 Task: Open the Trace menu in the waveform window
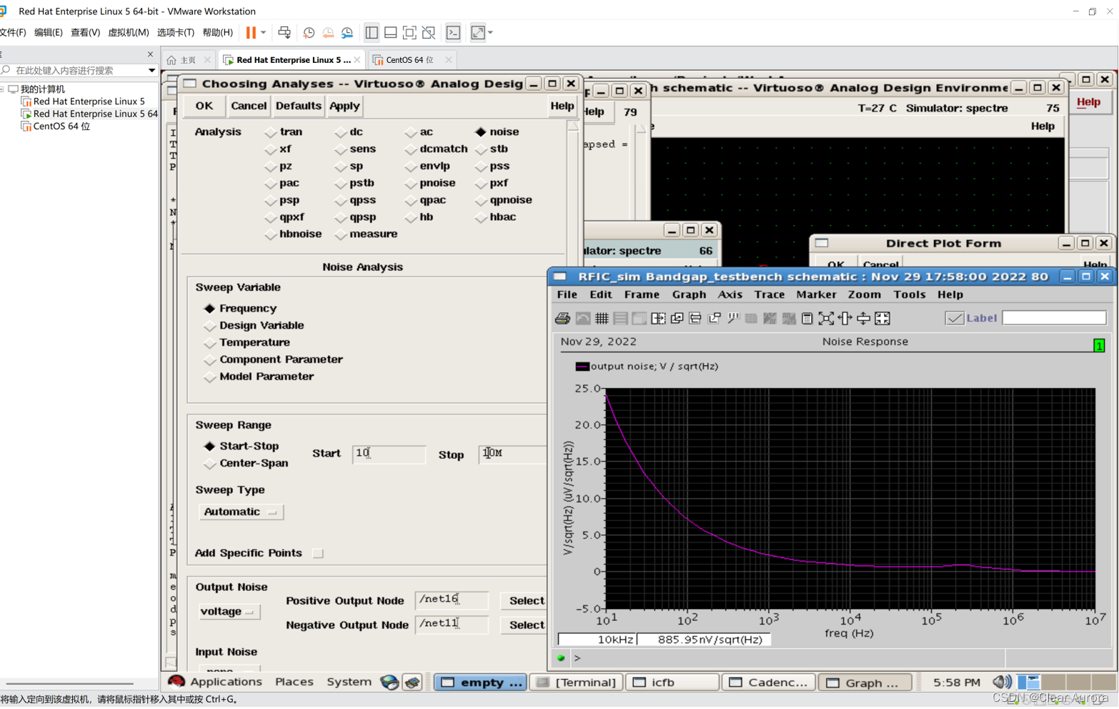coord(769,295)
